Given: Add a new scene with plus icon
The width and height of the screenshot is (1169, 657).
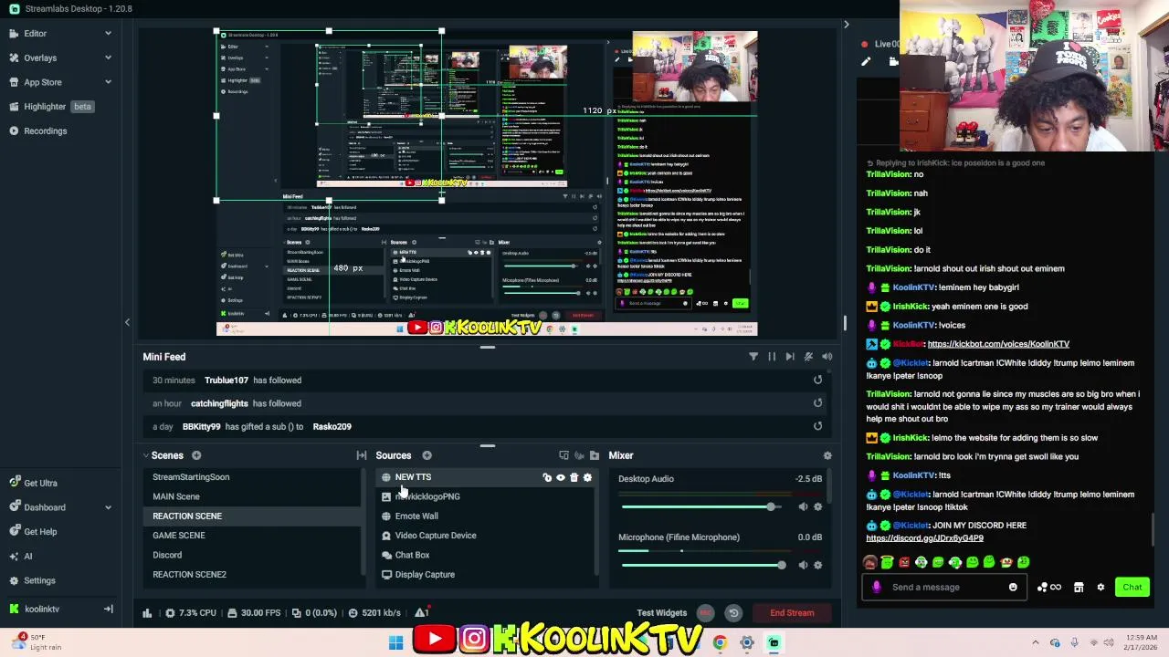Looking at the screenshot, I should (x=196, y=455).
